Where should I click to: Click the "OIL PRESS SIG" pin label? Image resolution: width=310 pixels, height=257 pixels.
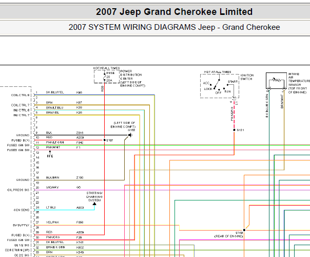pos(18,190)
